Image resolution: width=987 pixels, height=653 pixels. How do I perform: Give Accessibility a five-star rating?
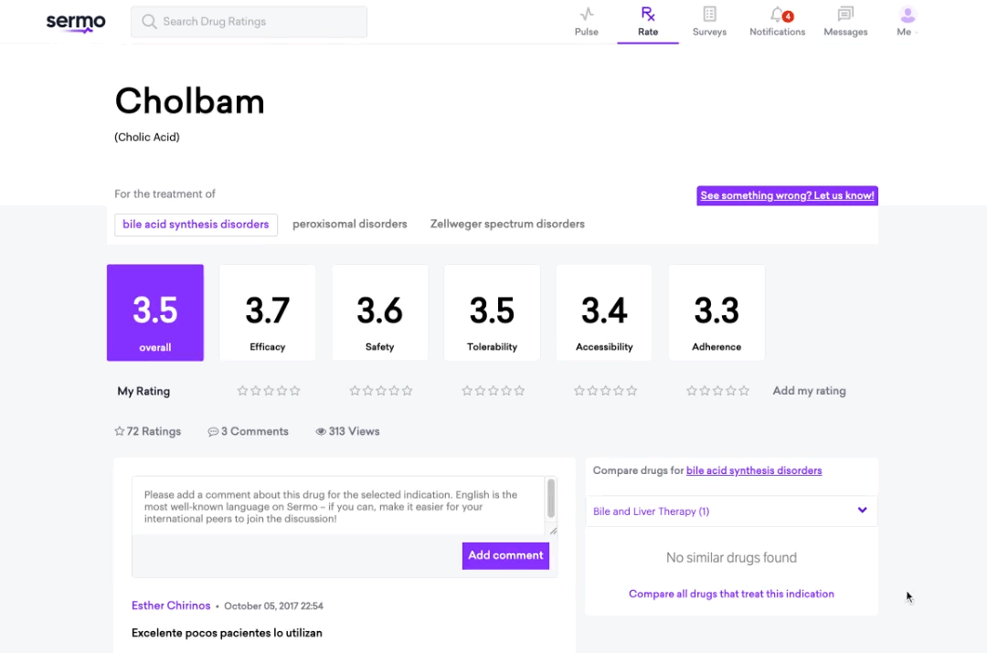point(632,391)
